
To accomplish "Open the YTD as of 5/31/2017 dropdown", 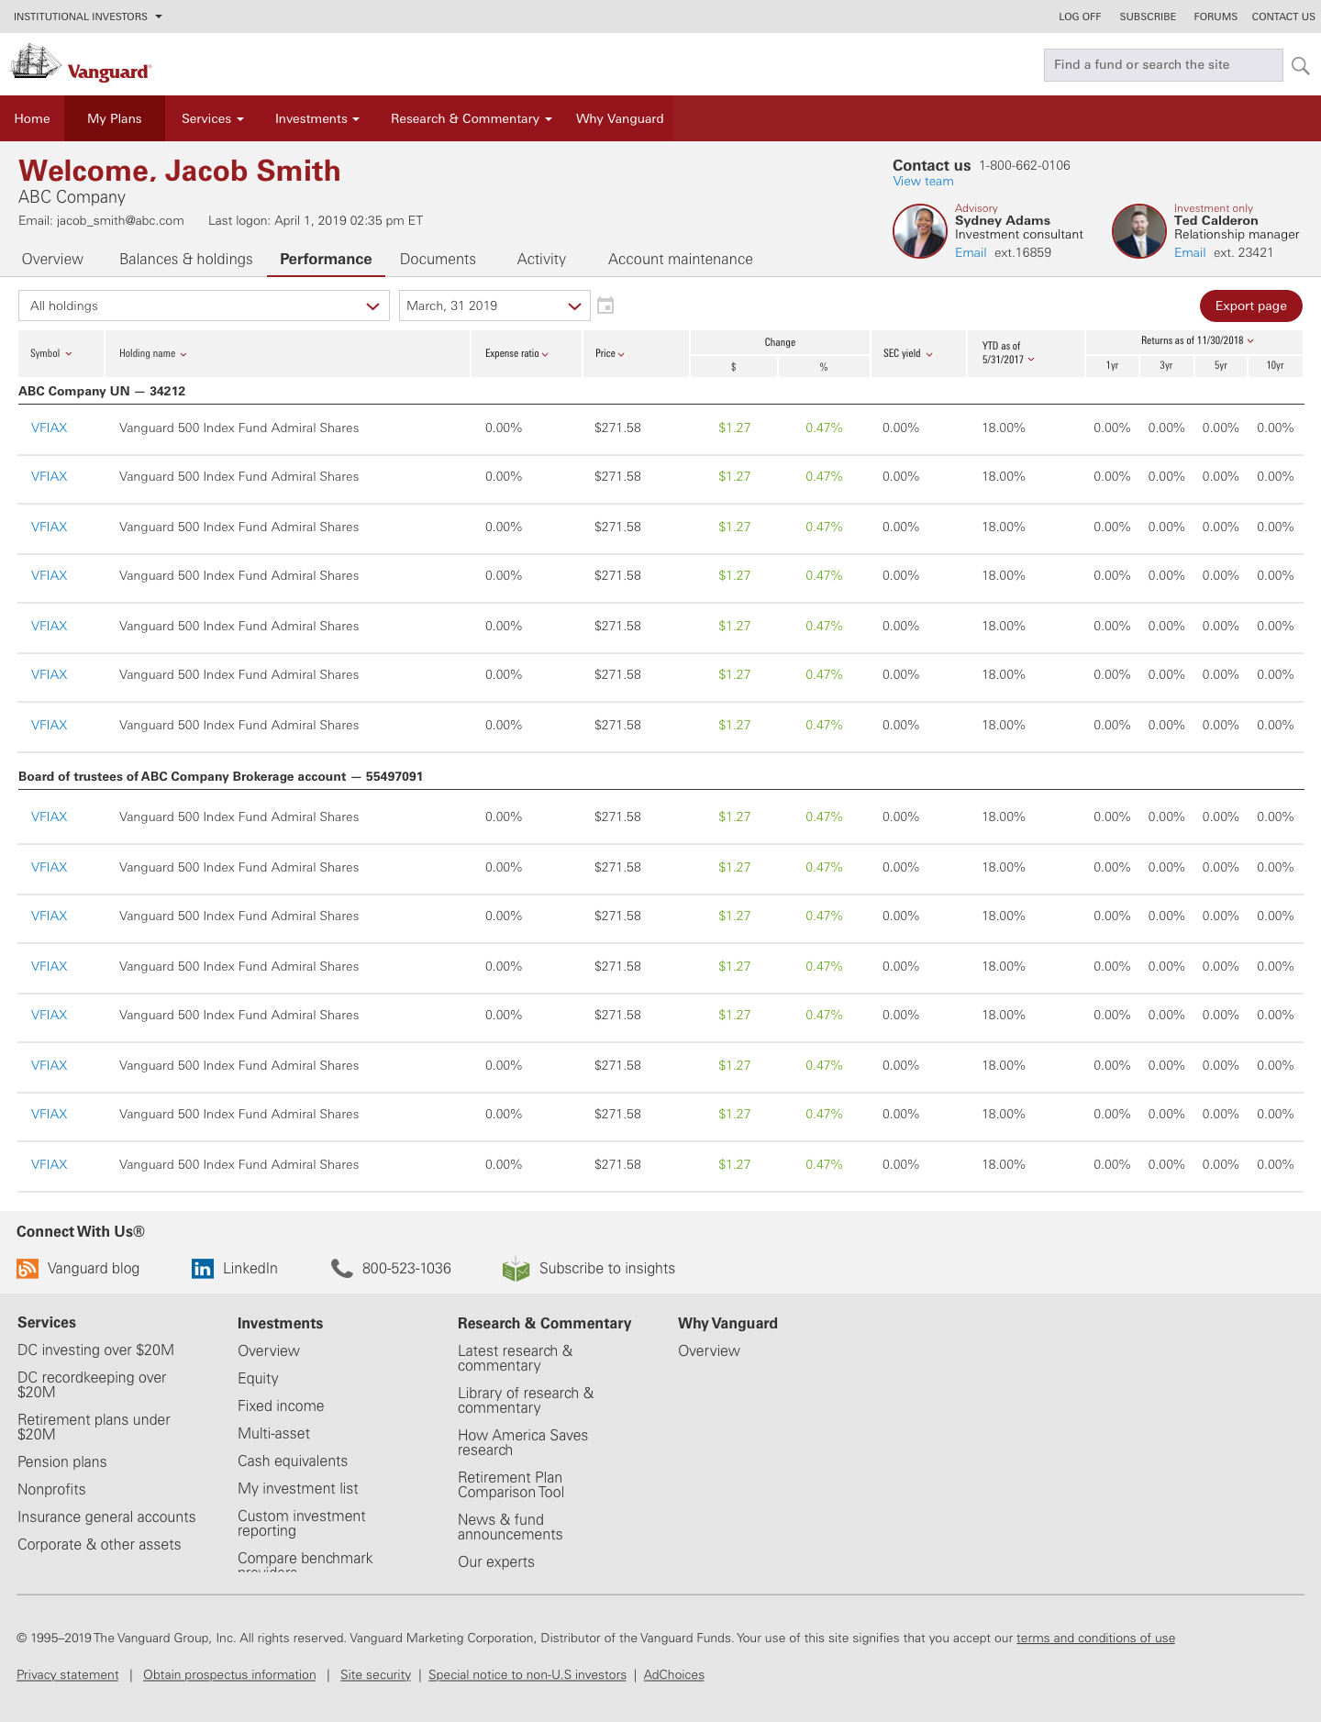I will pos(1008,353).
